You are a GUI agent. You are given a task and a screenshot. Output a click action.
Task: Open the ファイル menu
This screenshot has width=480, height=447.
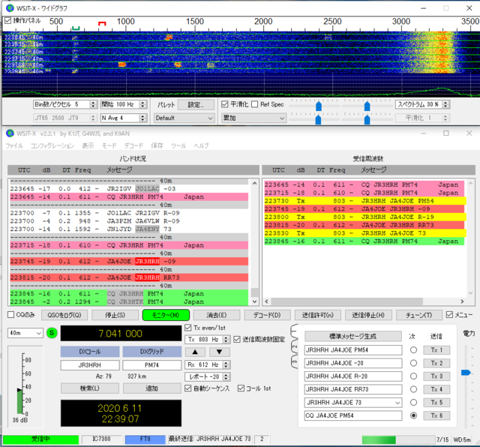pyautogui.click(x=14, y=145)
